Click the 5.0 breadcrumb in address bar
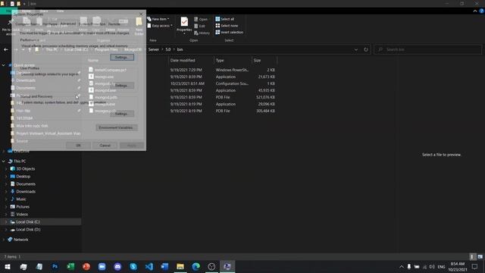Image resolution: width=485 pixels, height=273 pixels. pyautogui.click(x=168, y=49)
